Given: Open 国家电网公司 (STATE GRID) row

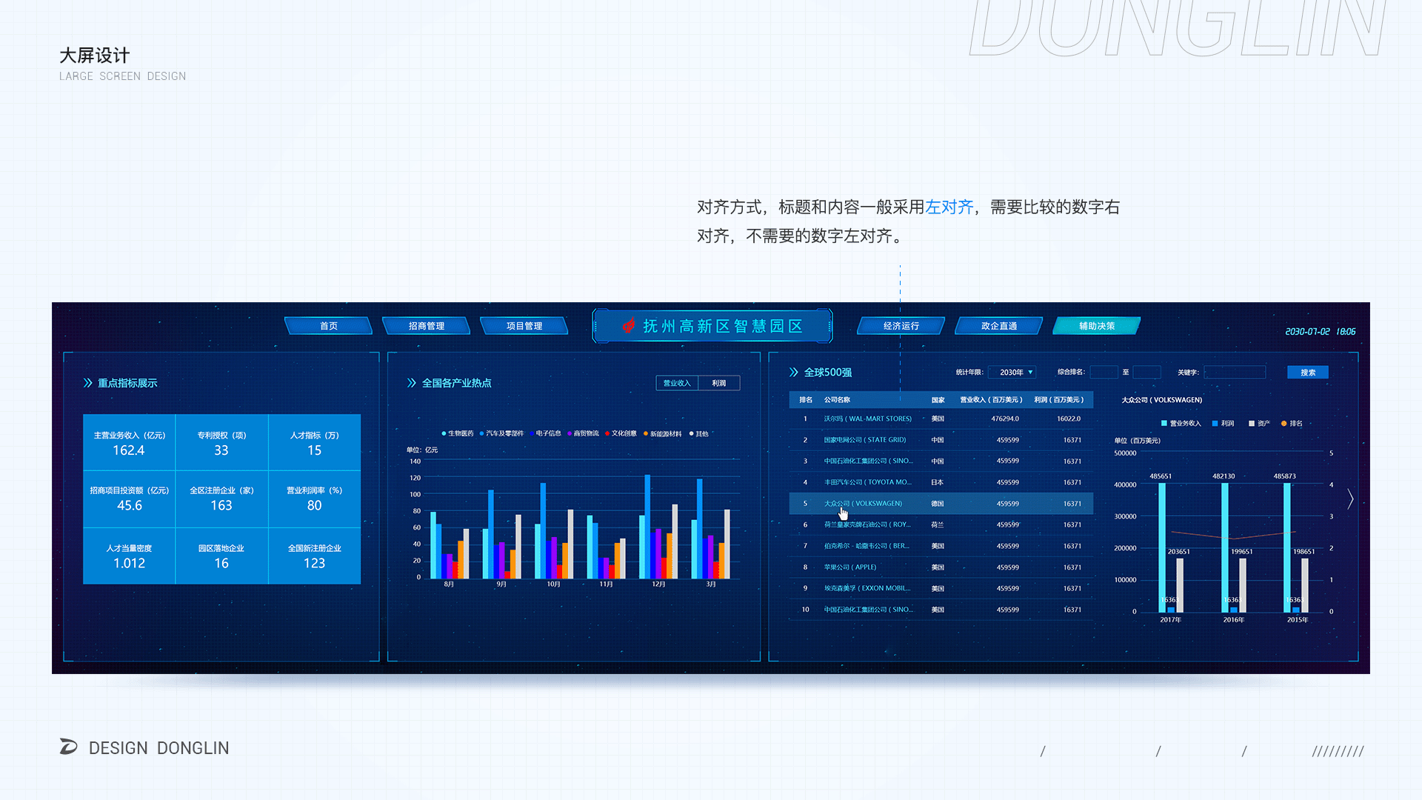Looking at the screenshot, I should click(941, 440).
